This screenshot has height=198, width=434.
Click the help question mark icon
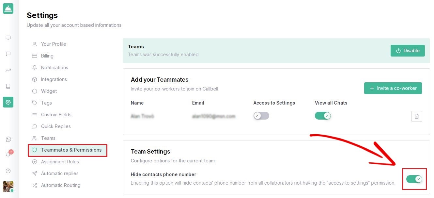tap(8, 171)
